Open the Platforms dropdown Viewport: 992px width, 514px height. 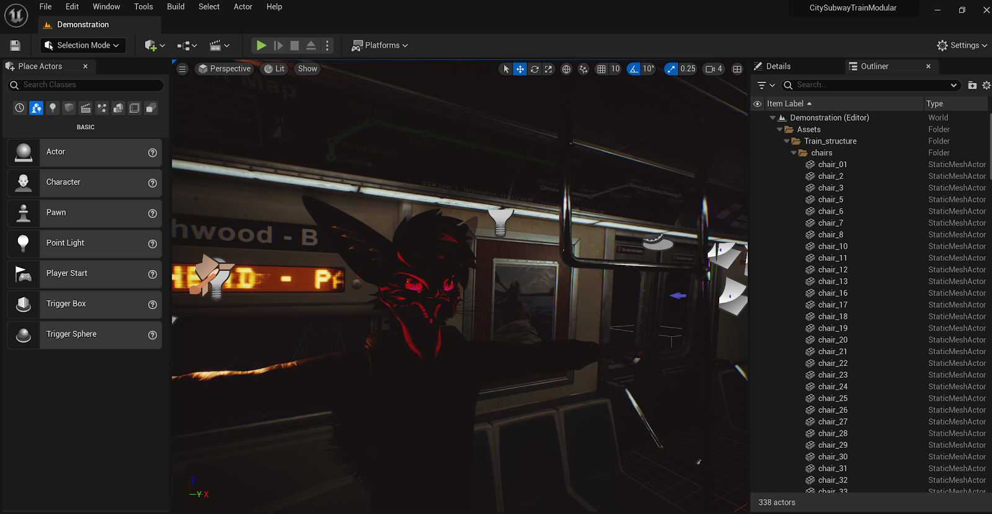click(x=379, y=45)
